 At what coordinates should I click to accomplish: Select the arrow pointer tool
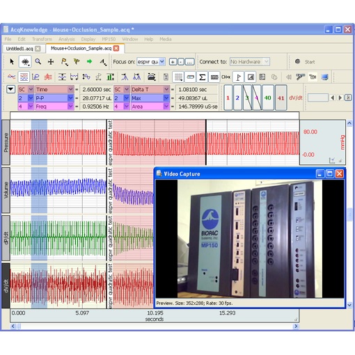12,61
